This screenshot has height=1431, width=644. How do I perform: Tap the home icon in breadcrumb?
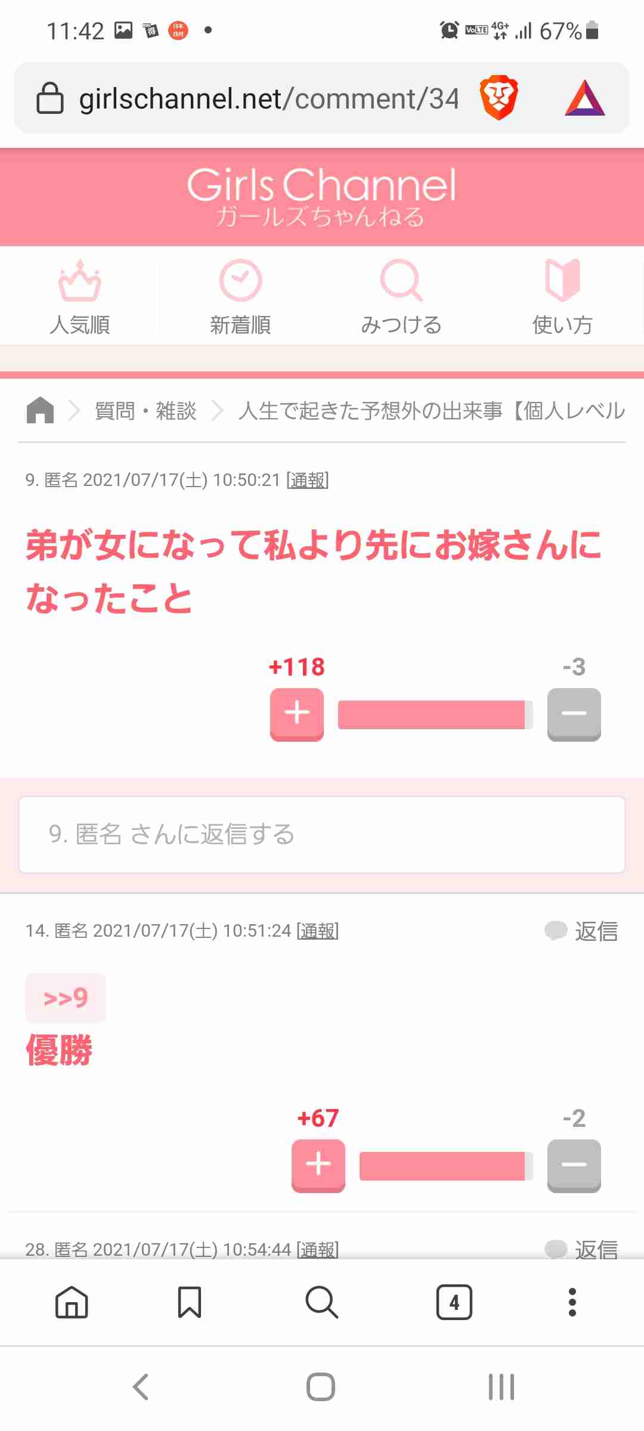[x=40, y=410]
